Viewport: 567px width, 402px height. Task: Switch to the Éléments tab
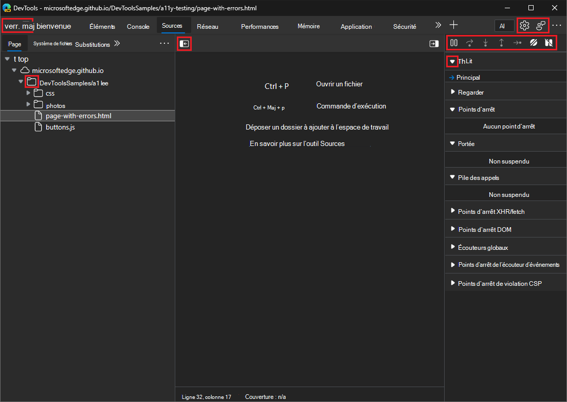(x=102, y=26)
